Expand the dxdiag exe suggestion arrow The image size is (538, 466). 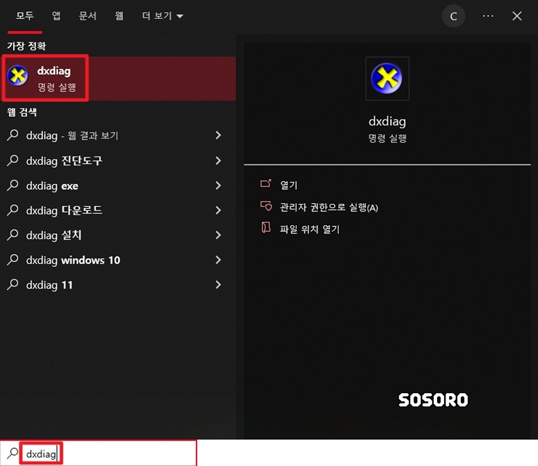218,185
